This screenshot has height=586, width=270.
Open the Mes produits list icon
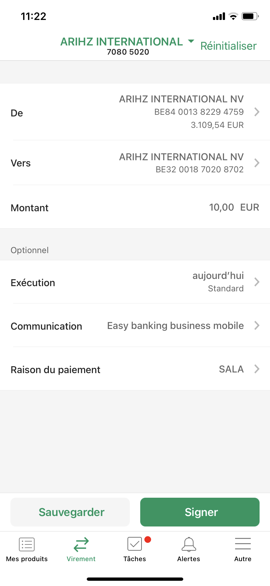point(27,544)
